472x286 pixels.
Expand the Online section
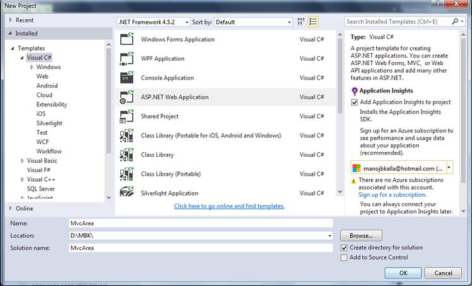click(10, 208)
